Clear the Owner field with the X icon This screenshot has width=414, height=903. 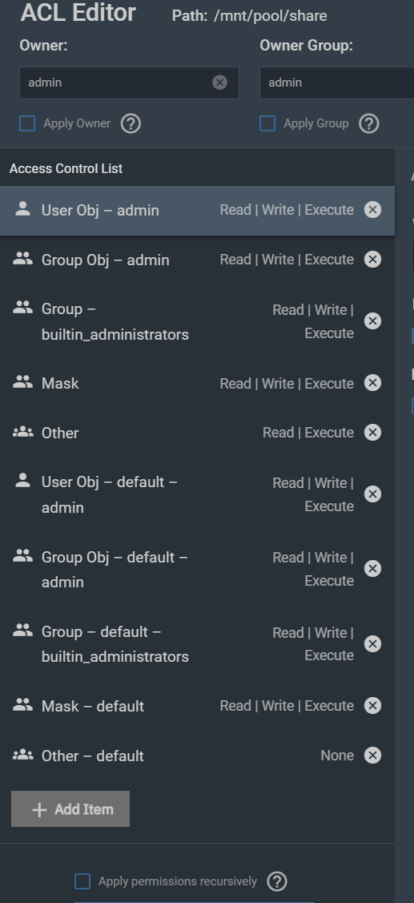[x=219, y=83]
